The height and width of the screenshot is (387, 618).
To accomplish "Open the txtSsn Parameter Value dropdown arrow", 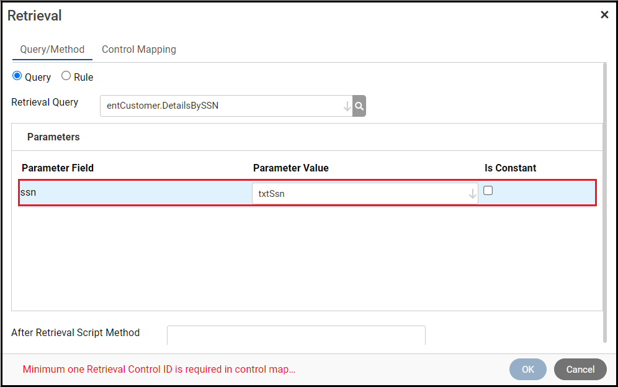I will click(x=472, y=194).
